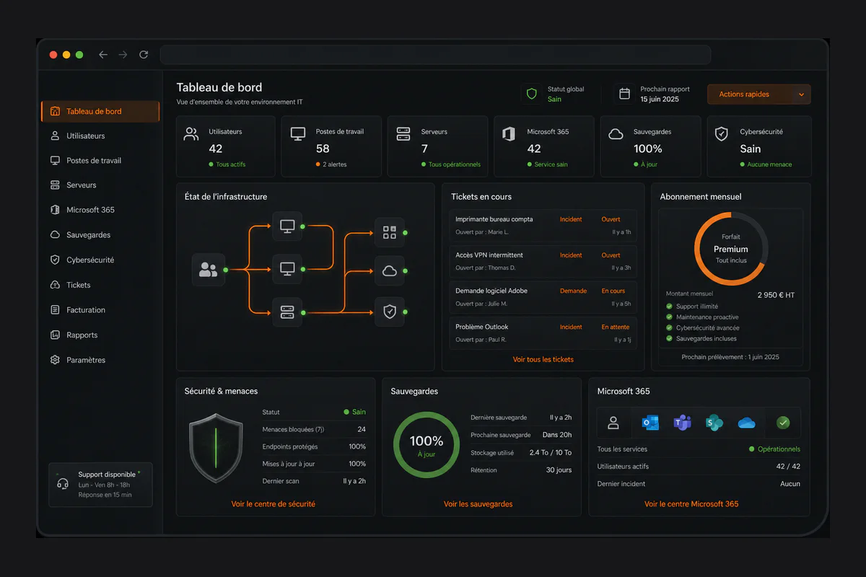The width and height of the screenshot is (866, 577).
Task: Select the cloud node in infrastructure diagram
Action: 390,271
